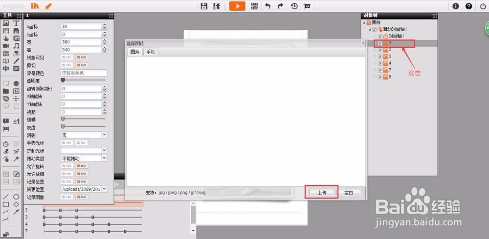Select the stopwatch timeline tool
The image size is (489, 239).
click(x=6, y=144)
